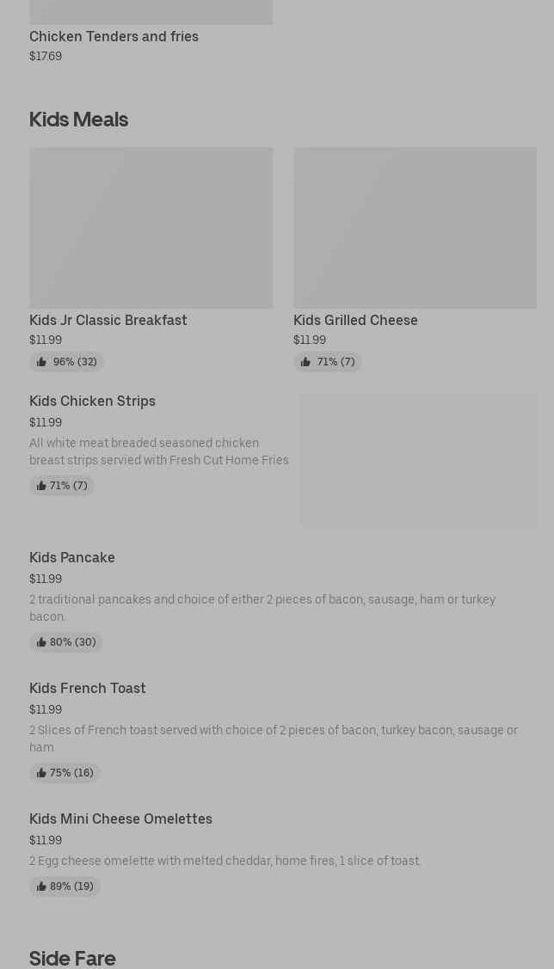Viewport: 554px width, 969px height.
Task: Open Kids Jr Classic Breakfast image
Action: [151, 228]
